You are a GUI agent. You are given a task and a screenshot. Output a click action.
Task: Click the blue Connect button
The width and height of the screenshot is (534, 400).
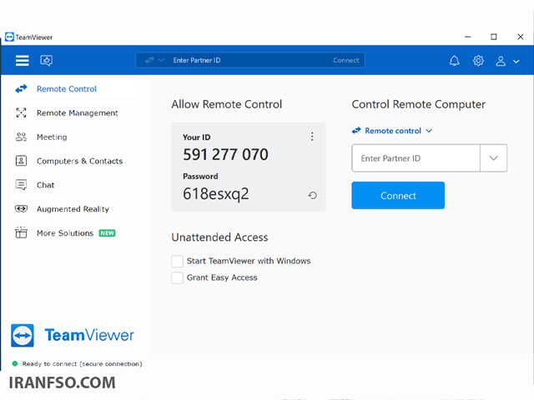click(398, 195)
